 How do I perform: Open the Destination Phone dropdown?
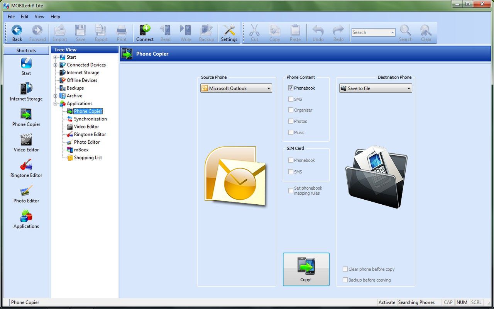click(x=376, y=88)
